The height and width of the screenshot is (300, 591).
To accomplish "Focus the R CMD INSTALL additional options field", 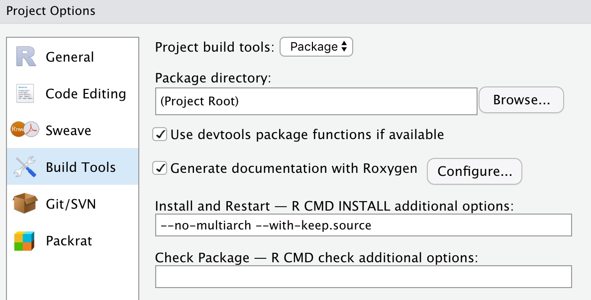I will click(363, 225).
